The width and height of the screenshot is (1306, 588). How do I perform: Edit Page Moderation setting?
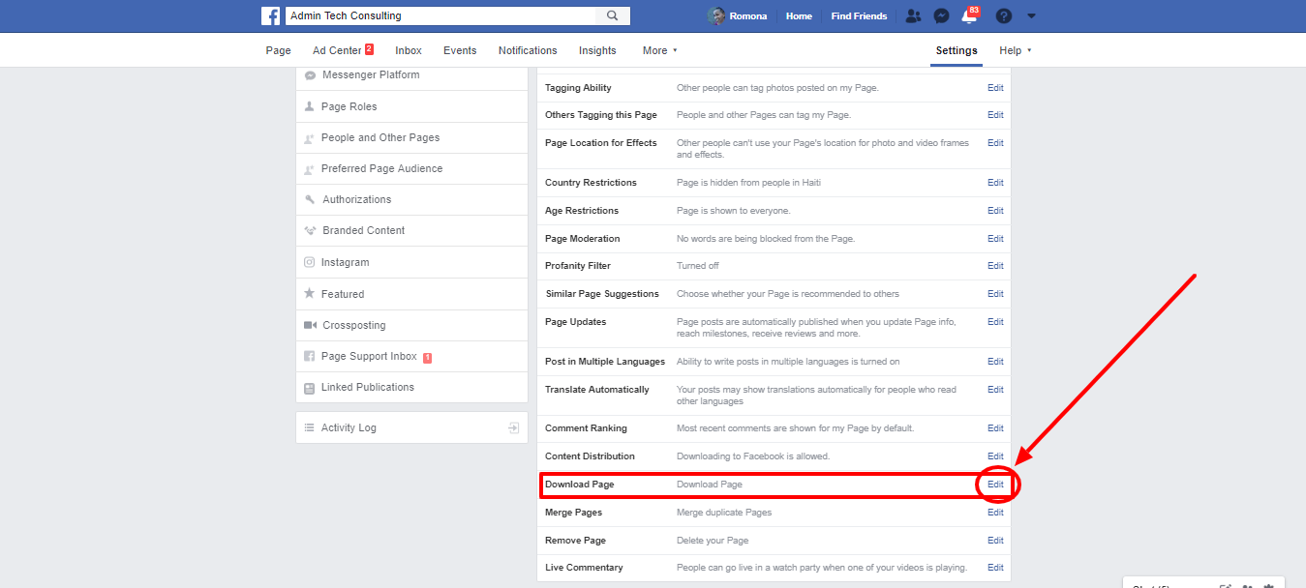click(995, 239)
